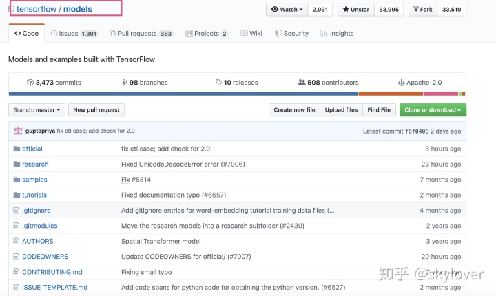Click the AUTHORS file icon

(16, 242)
